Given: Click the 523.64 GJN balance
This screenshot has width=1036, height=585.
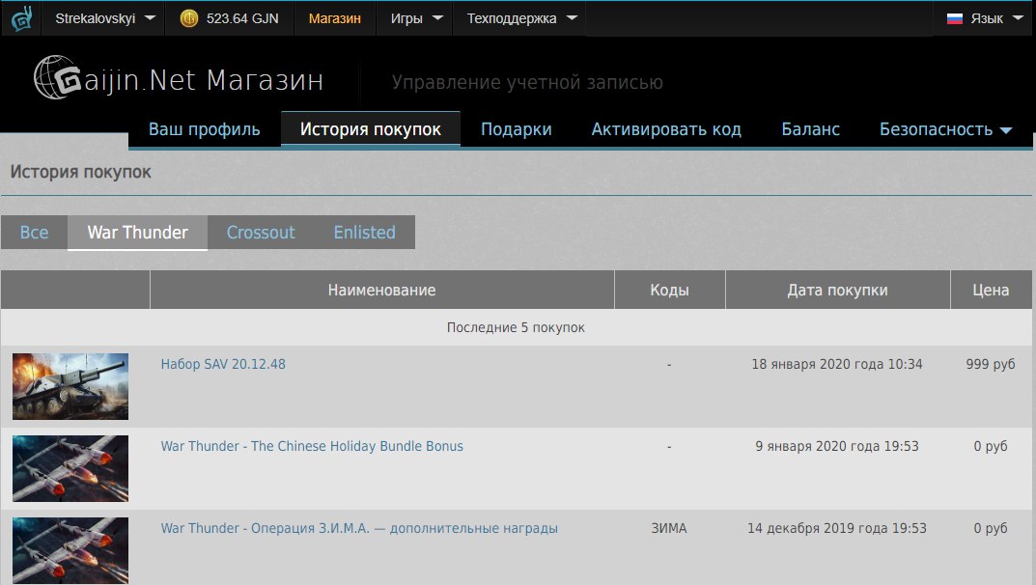Looking at the screenshot, I should coord(242,18).
